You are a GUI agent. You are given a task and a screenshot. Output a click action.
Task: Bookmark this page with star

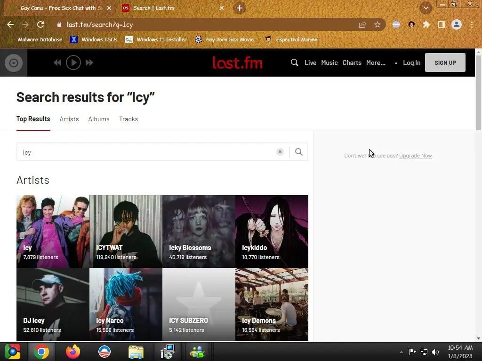pyautogui.click(x=377, y=24)
